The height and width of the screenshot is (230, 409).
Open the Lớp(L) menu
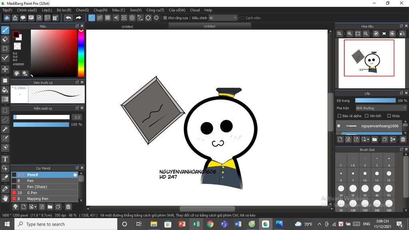[x=47, y=10]
